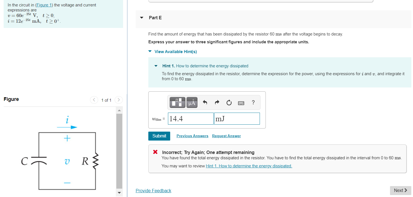Screen dimensions: 413x197
Task: Open Provide Feedback link
Action: (x=153, y=191)
